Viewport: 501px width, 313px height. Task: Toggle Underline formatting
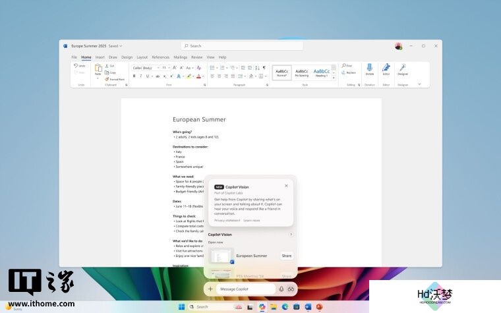click(148, 76)
